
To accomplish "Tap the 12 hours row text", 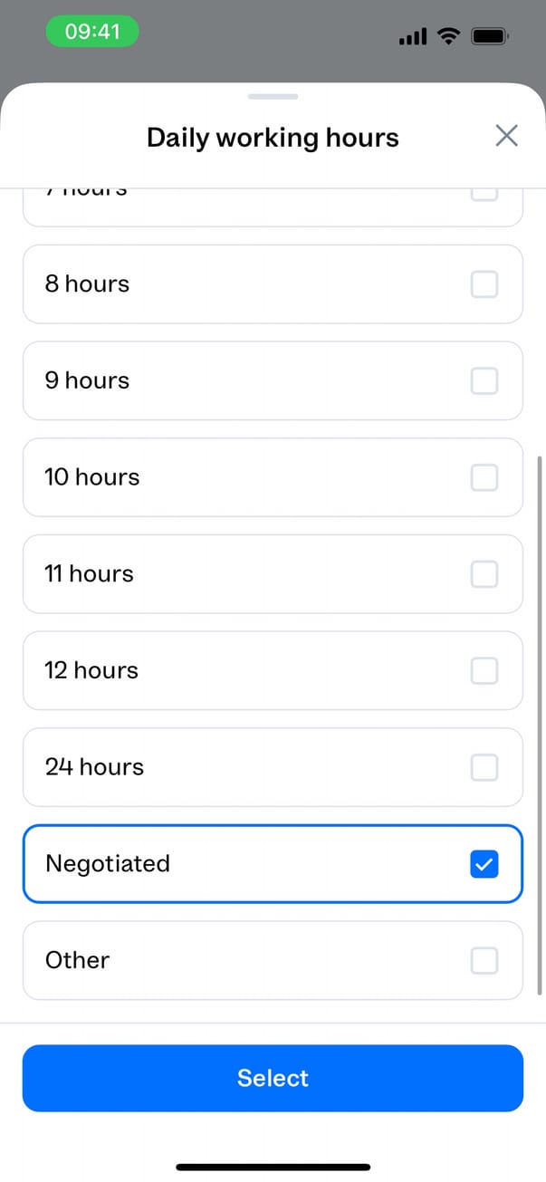I will 91,670.
